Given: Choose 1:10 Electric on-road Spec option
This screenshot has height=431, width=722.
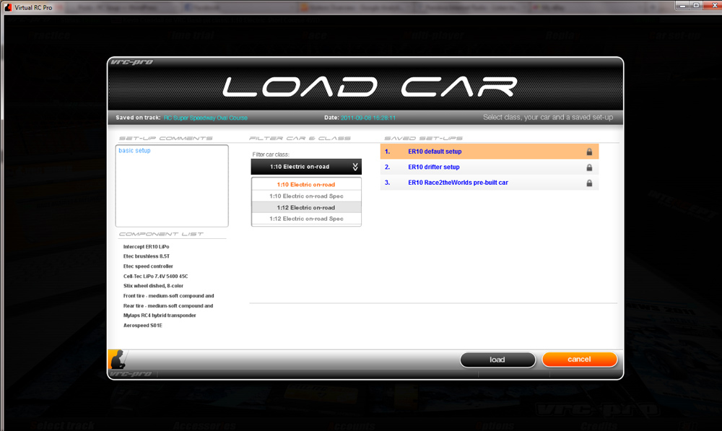Looking at the screenshot, I should click(x=306, y=196).
